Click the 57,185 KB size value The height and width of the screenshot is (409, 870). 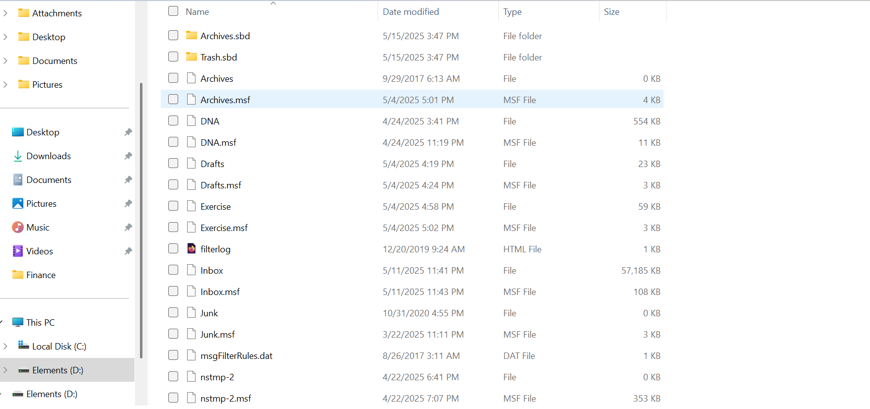click(641, 270)
